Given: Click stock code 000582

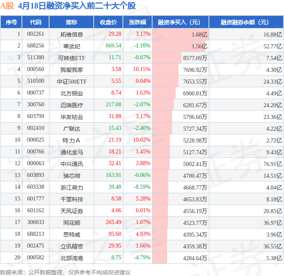Looking at the screenshot, I should [x=36, y=257].
